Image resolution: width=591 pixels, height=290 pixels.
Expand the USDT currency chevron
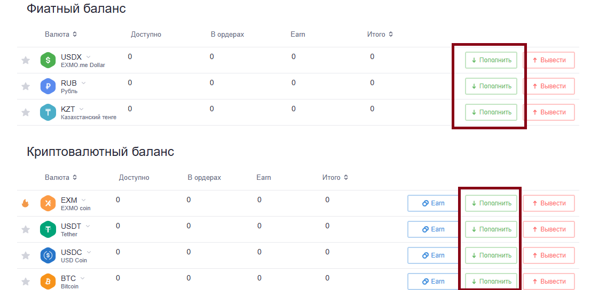click(x=88, y=226)
